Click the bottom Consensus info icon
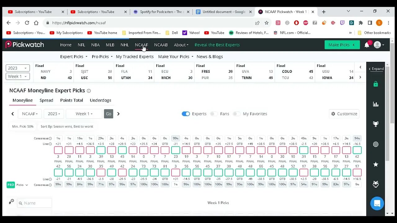This screenshot has width=397, height=223. point(50,185)
